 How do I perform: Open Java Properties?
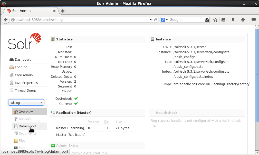tap(26, 83)
